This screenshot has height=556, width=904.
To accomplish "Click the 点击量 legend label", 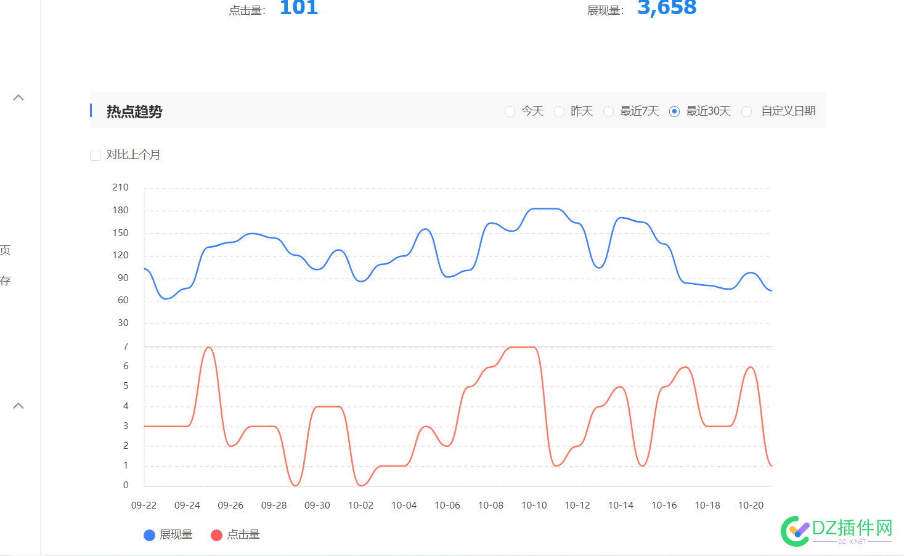I will tap(243, 535).
